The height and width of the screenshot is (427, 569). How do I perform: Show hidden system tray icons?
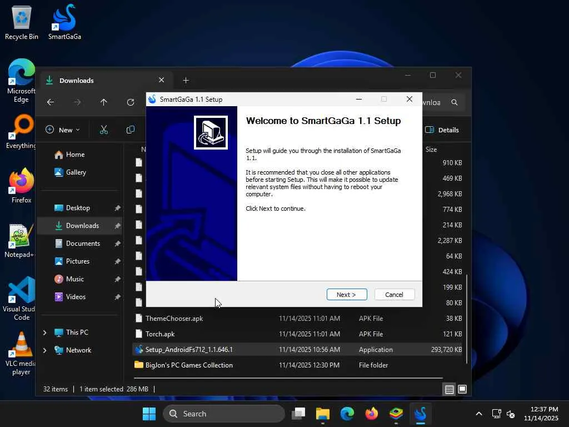[479, 414]
